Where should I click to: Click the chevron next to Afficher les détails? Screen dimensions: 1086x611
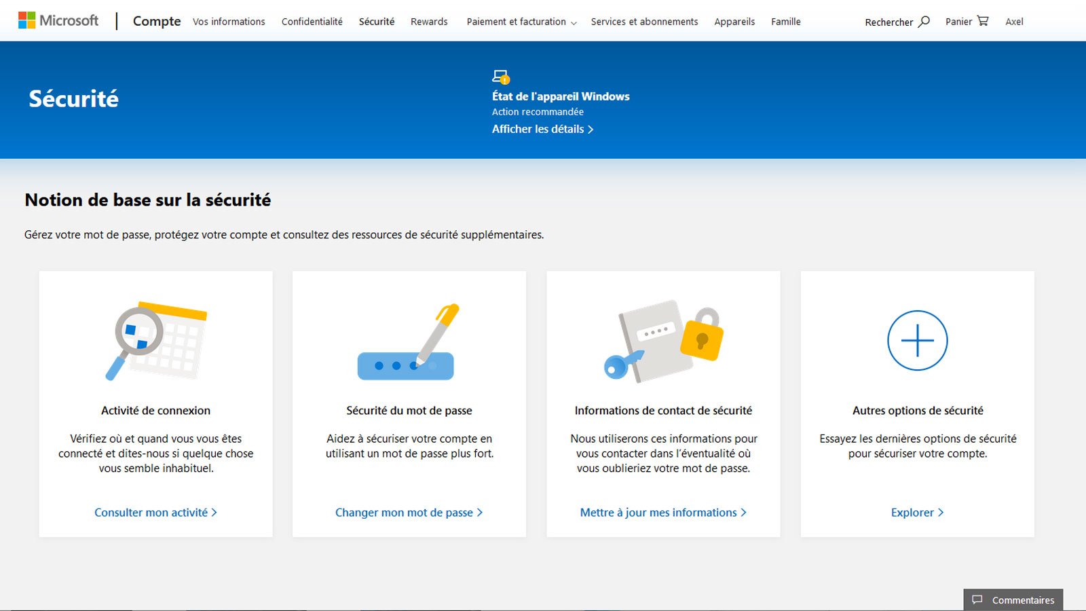pyautogui.click(x=591, y=129)
